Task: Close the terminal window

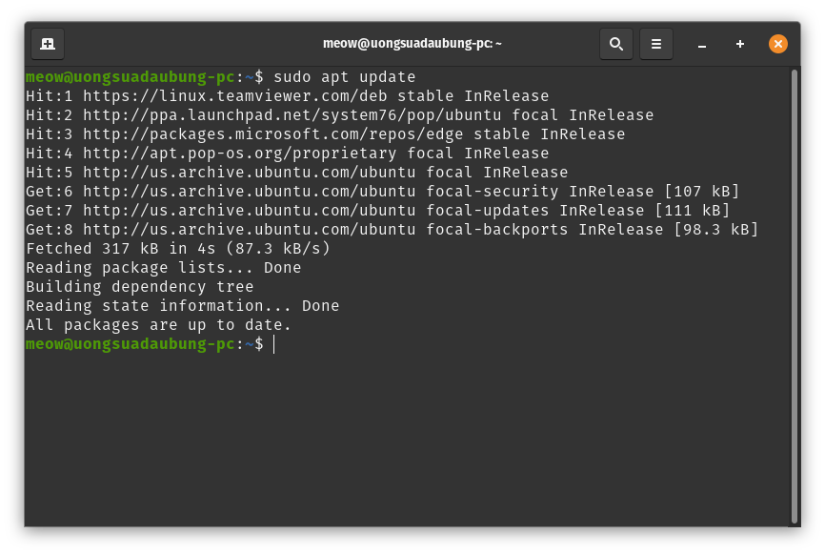Action: click(778, 44)
